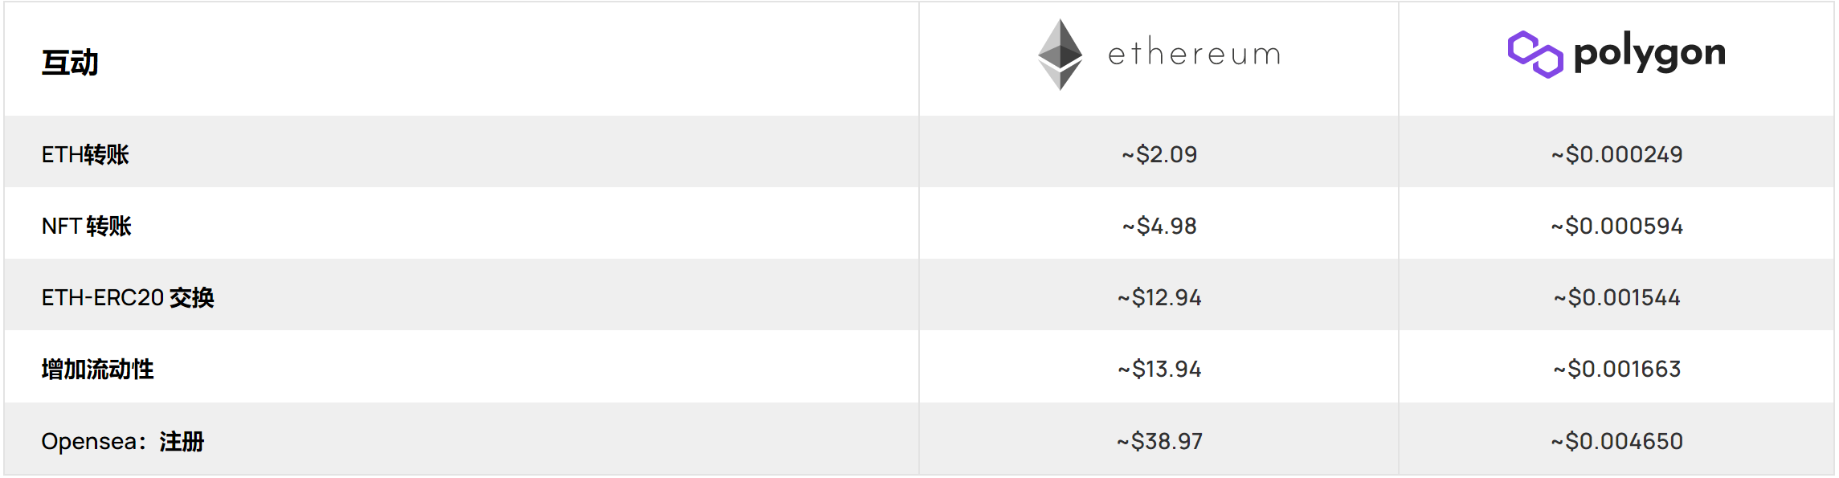Select the Ethereum ~$13.94 liquidity fee
This screenshot has width=1839, height=478.
click(x=1159, y=370)
